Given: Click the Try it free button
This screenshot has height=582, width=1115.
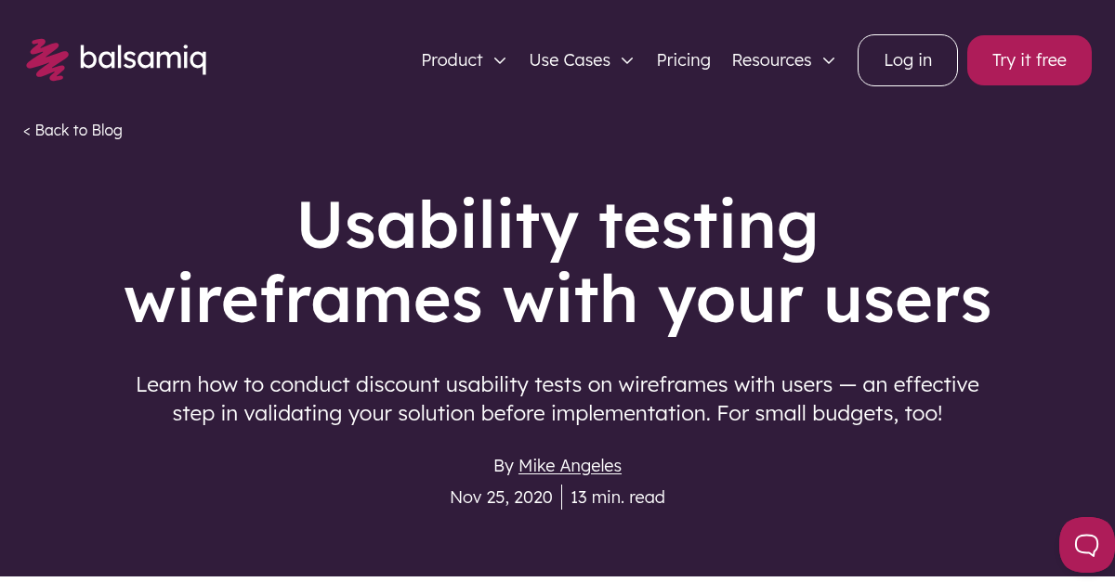Looking at the screenshot, I should [1029, 59].
